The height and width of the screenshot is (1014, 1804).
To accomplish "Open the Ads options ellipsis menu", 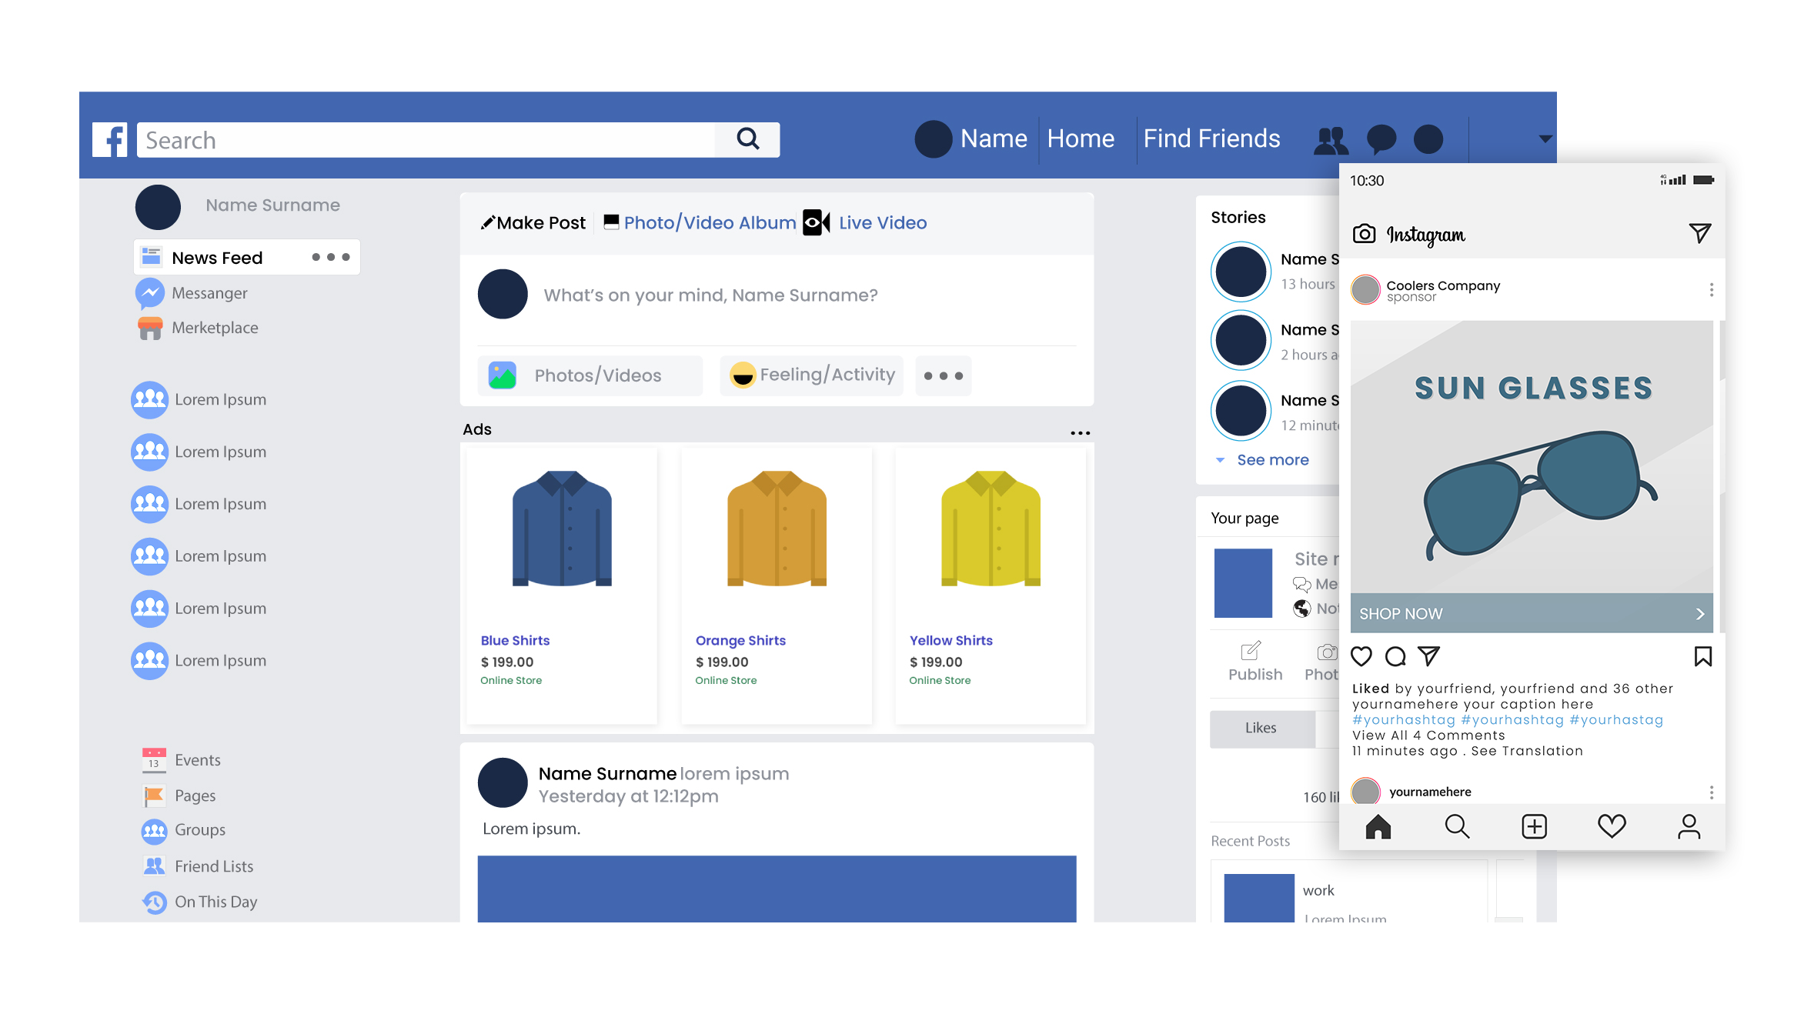I will click(x=1080, y=432).
